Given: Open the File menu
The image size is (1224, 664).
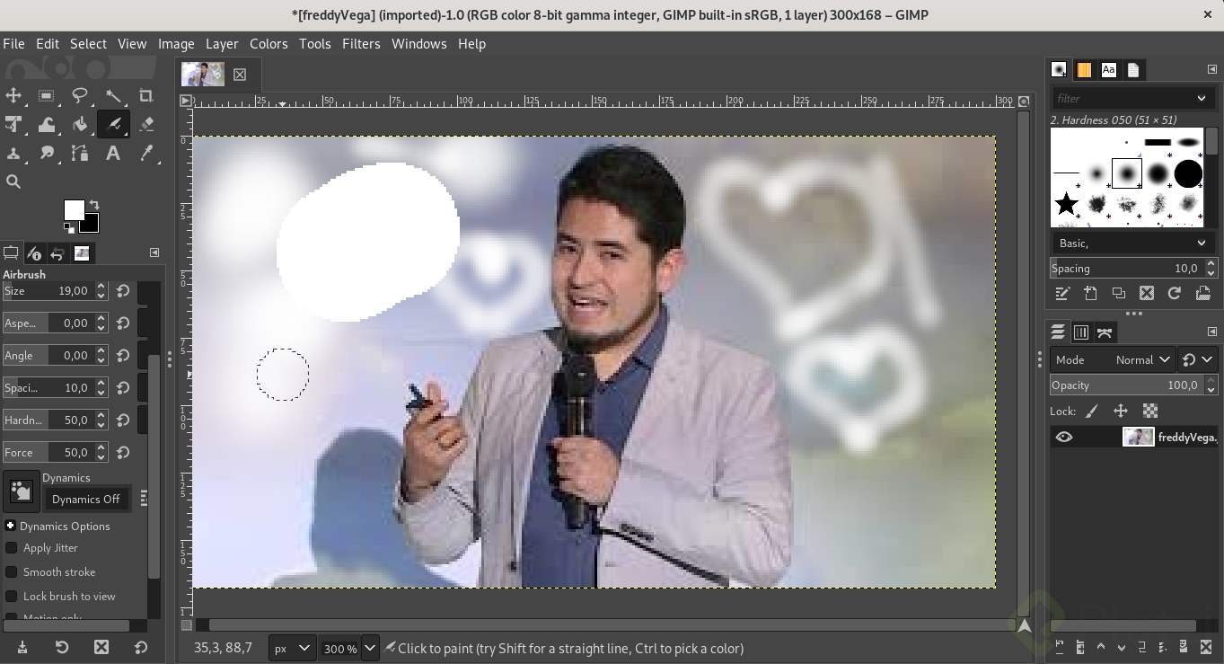Looking at the screenshot, I should pyautogui.click(x=13, y=43).
